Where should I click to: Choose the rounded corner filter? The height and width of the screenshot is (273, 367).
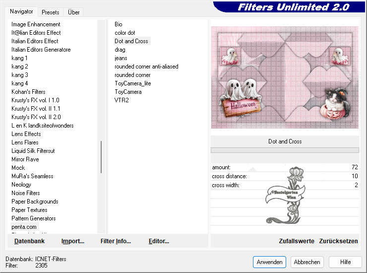click(x=132, y=75)
